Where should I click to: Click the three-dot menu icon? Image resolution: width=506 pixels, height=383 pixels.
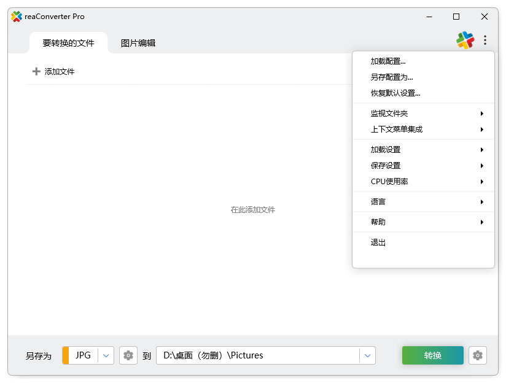[485, 41]
